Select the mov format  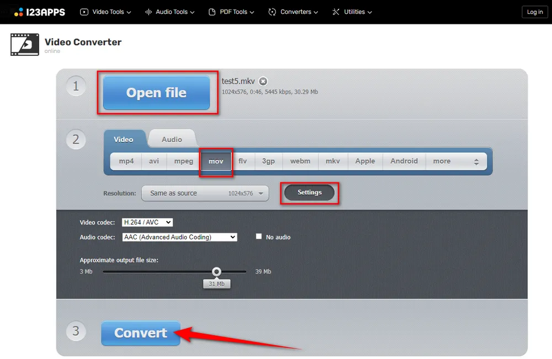point(216,161)
